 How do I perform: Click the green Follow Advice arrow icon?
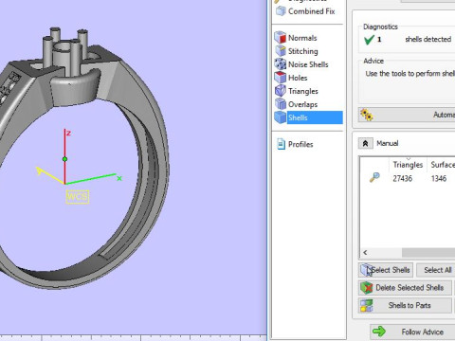point(379,332)
